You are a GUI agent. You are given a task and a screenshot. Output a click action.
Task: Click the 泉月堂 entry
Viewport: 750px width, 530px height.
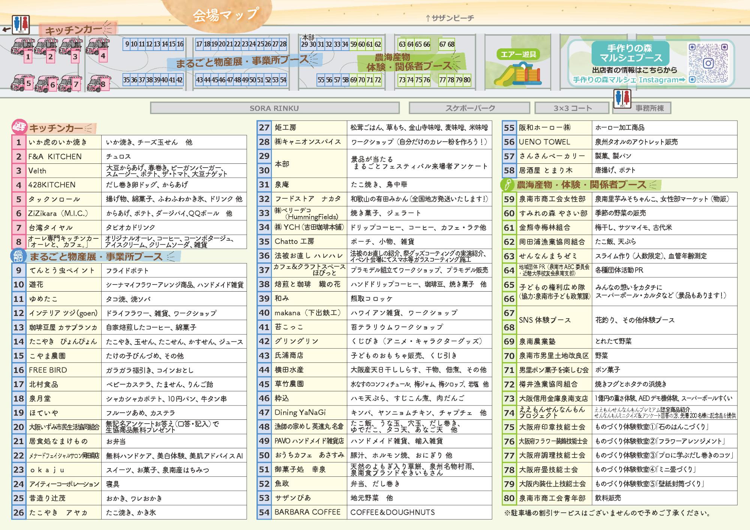40,398
